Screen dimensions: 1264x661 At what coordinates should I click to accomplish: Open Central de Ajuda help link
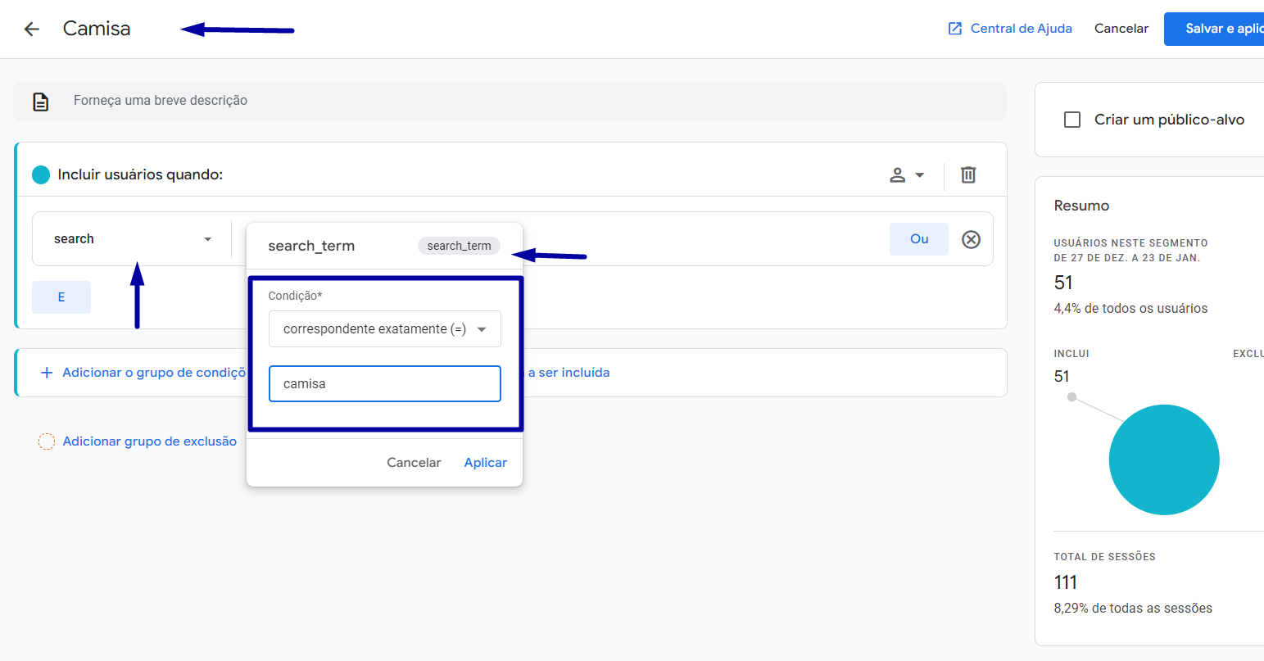tap(1021, 29)
